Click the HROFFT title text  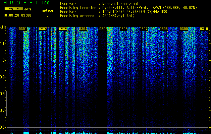coord(21,3)
